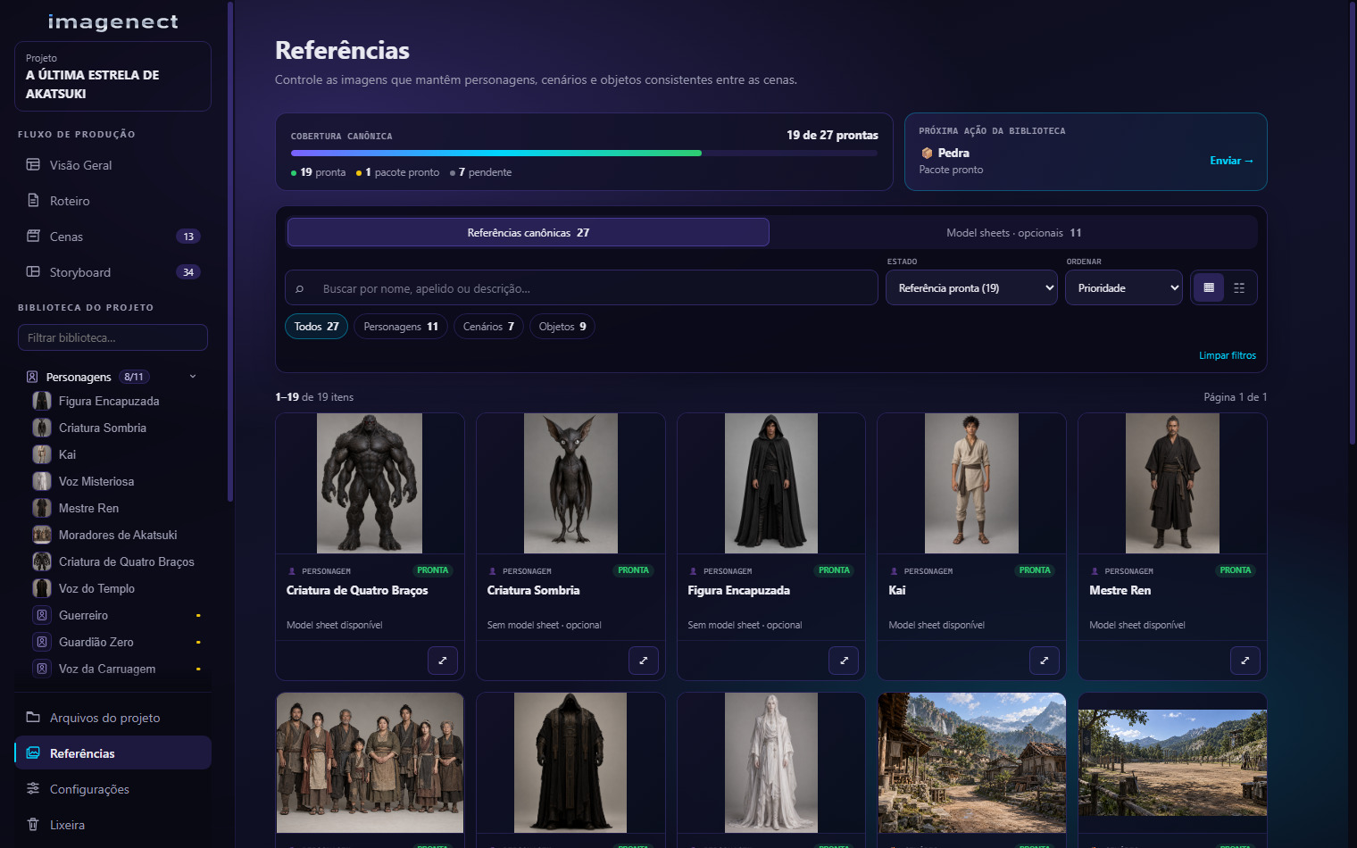Expand the Criatura Sombria card image
This screenshot has height=848, width=1357.
click(x=644, y=661)
